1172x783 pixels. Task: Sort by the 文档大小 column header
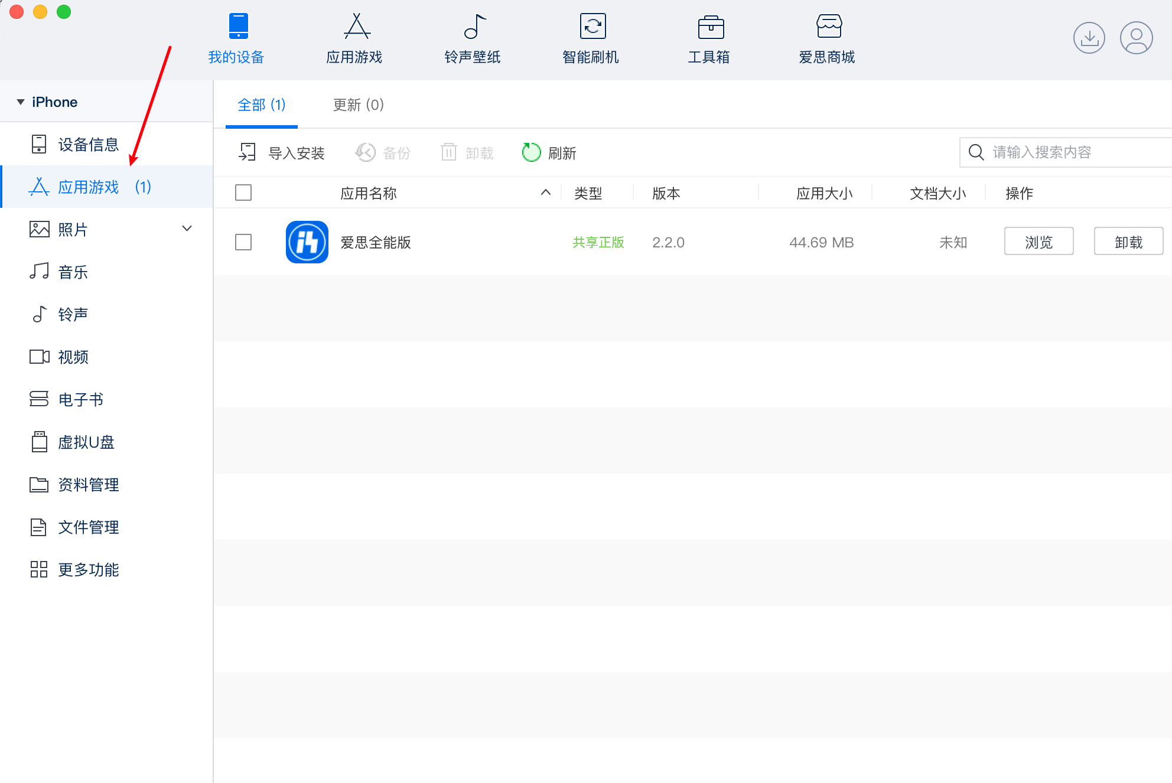point(938,194)
